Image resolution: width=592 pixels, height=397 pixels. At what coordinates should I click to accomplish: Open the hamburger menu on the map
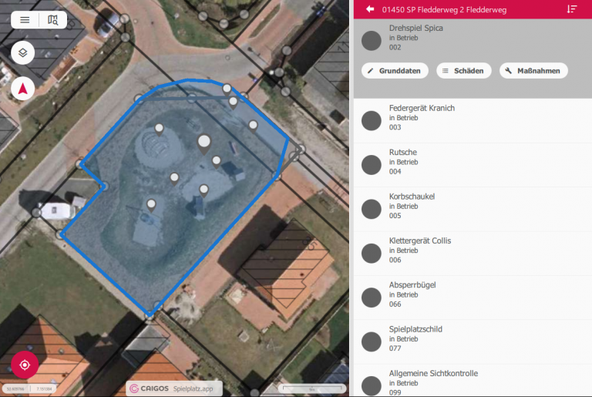(25, 20)
